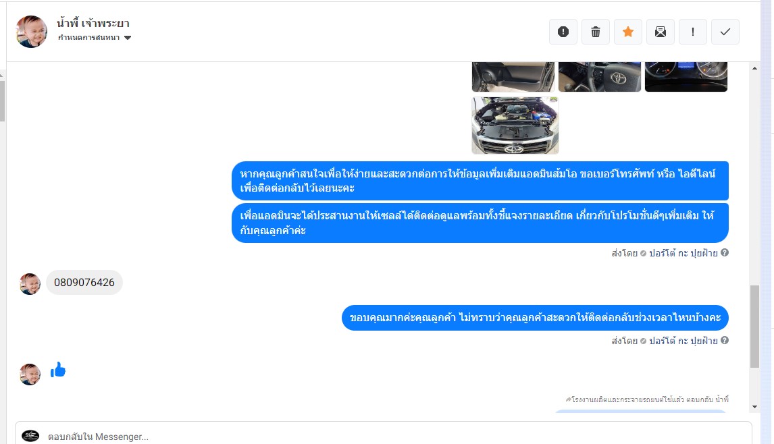
Task: Mark conversation as unread with the envelope icon
Action: pyautogui.click(x=661, y=32)
